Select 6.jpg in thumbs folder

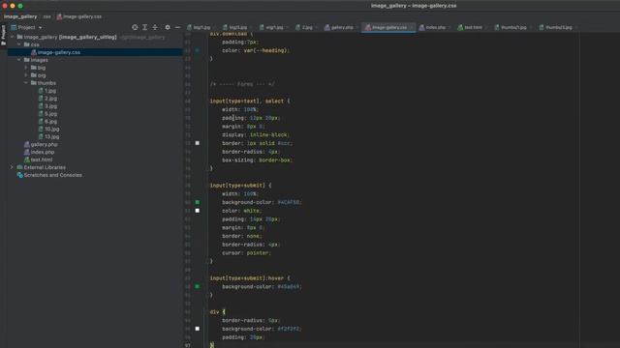click(x=50, y=122)
